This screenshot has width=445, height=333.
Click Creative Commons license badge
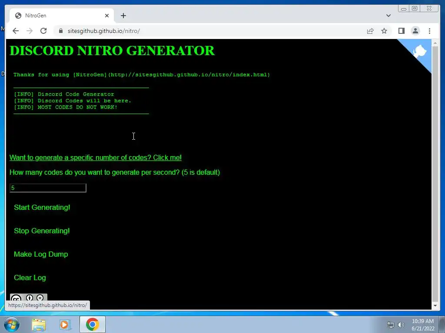pyautogui.click(x=28, y=298)
